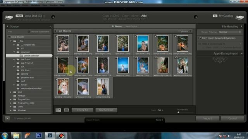
Task: Uncheck the wedding yellow.dng checkbox
Action: tap(56, 80)
